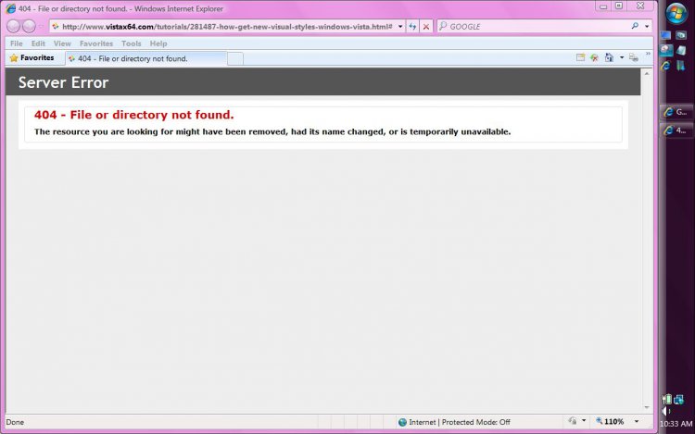
Task: Click Internet Explorer quick launch icon
Action: coord(665,66)
